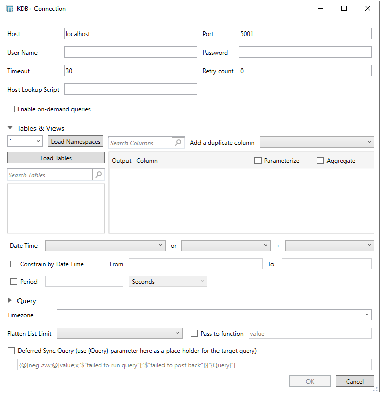Enable the Deferred Sync Query checkbox
Image resolution: width=382 pixels, height=394 pixels.
coord(11,351)
